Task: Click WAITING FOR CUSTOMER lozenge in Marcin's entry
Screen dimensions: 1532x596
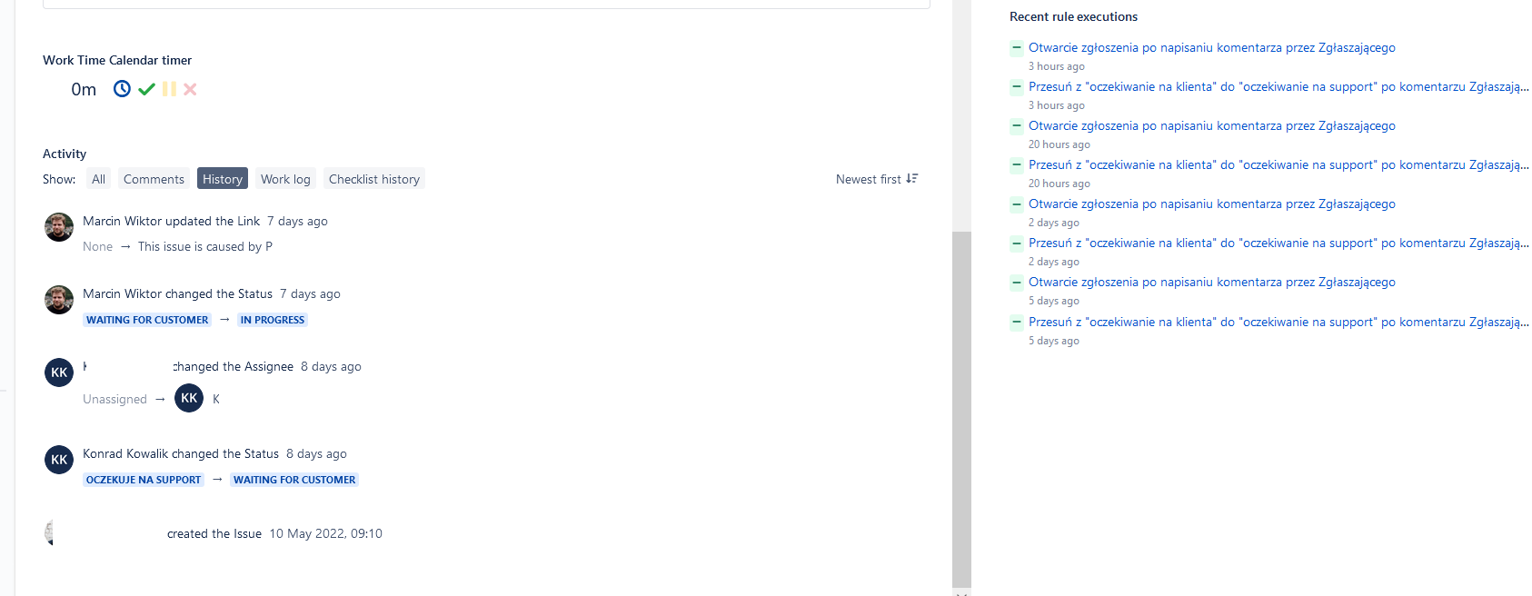Action: point(147,320)
